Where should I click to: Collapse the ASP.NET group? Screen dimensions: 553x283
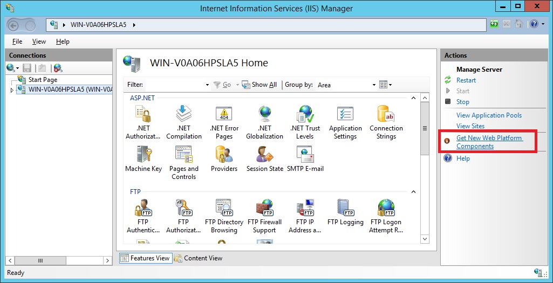tap(414, 98)
